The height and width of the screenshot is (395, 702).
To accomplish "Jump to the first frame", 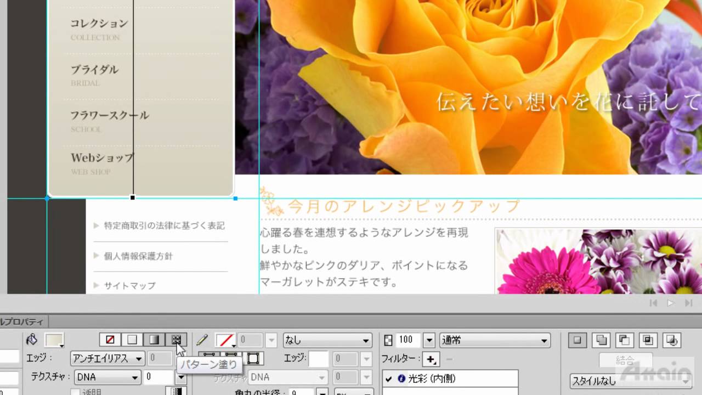I will pyautogui.click(x=653, y=303).
